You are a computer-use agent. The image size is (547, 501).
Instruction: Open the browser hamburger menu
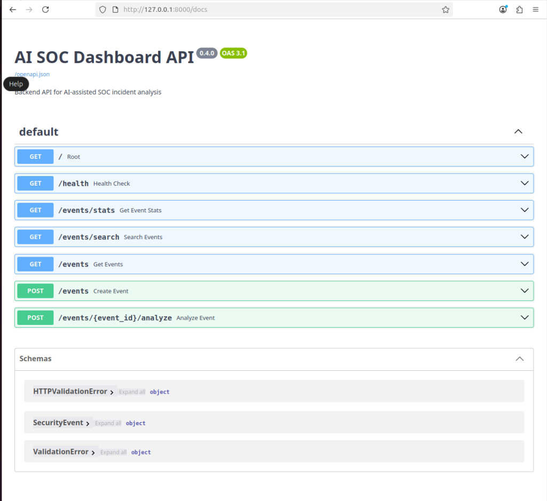pos(535,10)
